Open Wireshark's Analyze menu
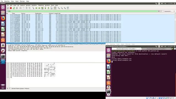 [x=28, y=5]
